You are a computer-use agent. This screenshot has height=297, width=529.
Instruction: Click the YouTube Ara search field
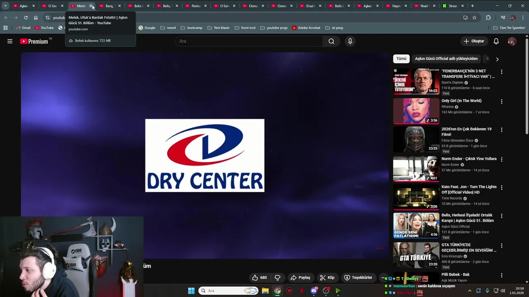pyautogui.click(x=249, y=41)
